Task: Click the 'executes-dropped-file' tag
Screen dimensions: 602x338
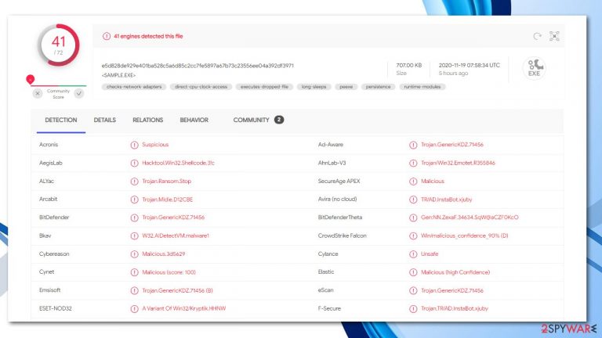Action: (264, 87)
